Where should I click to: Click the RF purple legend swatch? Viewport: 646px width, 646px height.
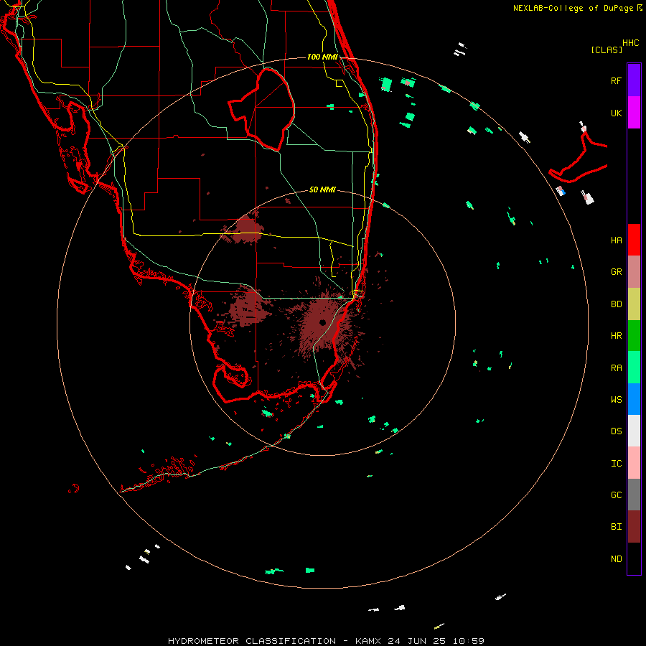tap(634, 80)
